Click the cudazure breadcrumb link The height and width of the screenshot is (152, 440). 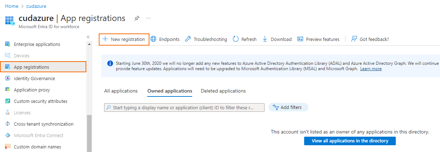click(x=36, y=6)
